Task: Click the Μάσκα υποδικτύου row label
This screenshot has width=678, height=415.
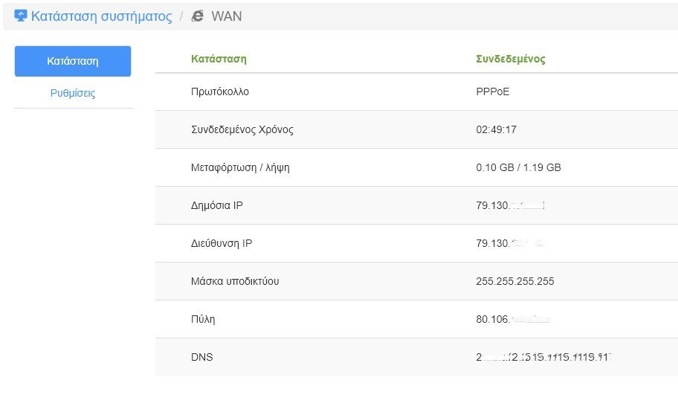Action: [x=235, y=281]
